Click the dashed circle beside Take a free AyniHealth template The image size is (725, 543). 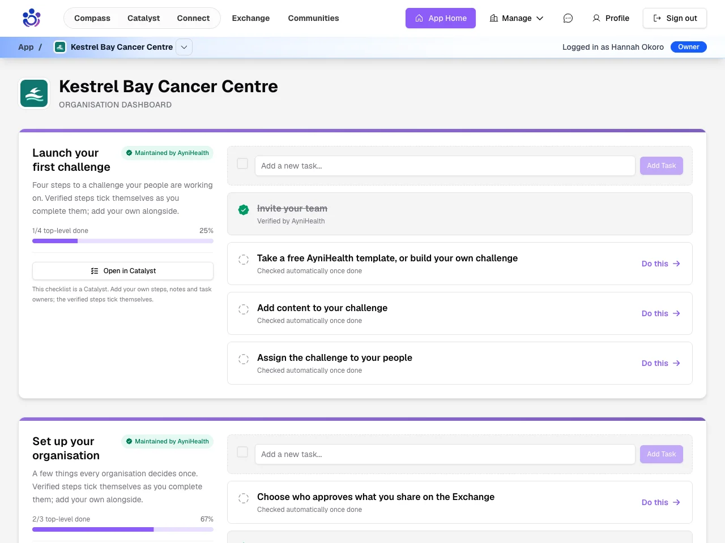(x=244, y=260)
